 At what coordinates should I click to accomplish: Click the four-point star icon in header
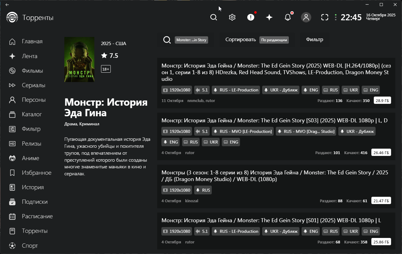coord(269,17)
